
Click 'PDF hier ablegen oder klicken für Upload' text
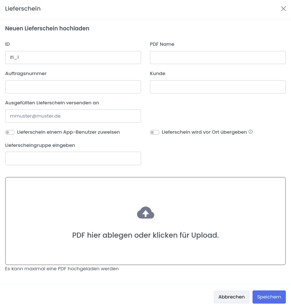click(145, 235)
